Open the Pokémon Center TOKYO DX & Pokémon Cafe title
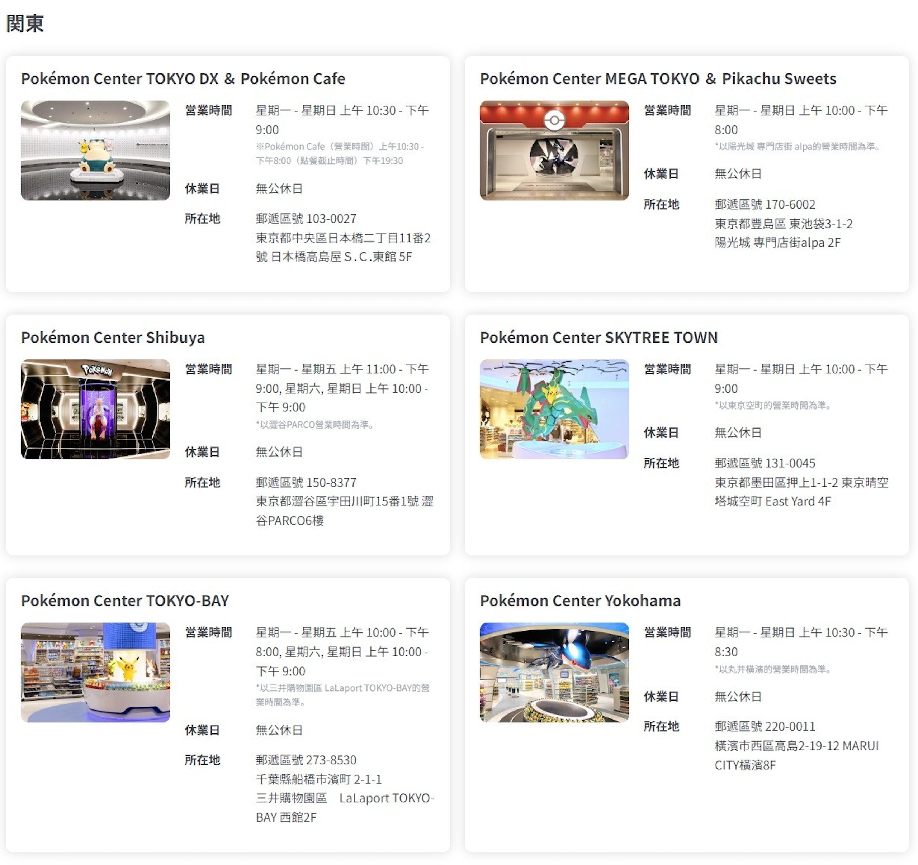 coord(183,79)
